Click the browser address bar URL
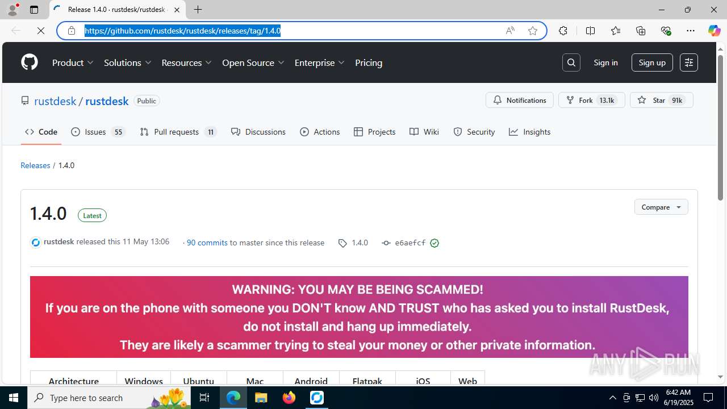This screenshot has height=409, width=727. [183, 31]
